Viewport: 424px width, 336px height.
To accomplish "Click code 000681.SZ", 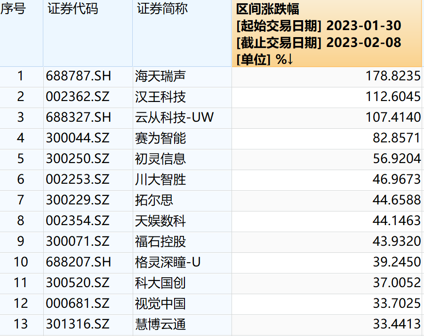I will (77, 304).
